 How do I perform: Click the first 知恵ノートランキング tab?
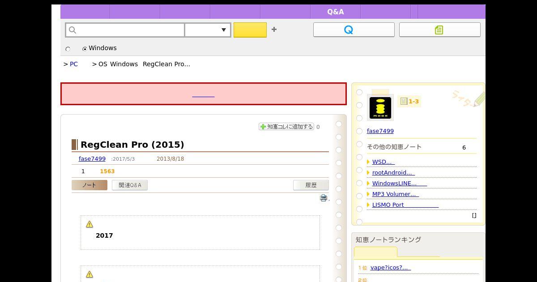tap(375, 252)
